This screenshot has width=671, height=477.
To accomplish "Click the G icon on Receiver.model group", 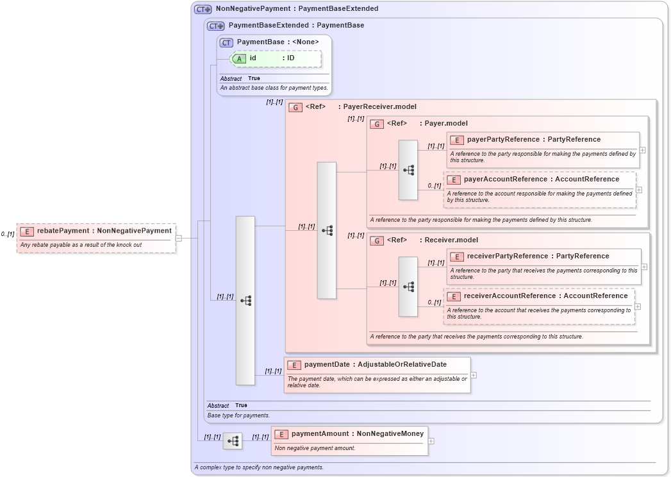I will coord(377,240).
